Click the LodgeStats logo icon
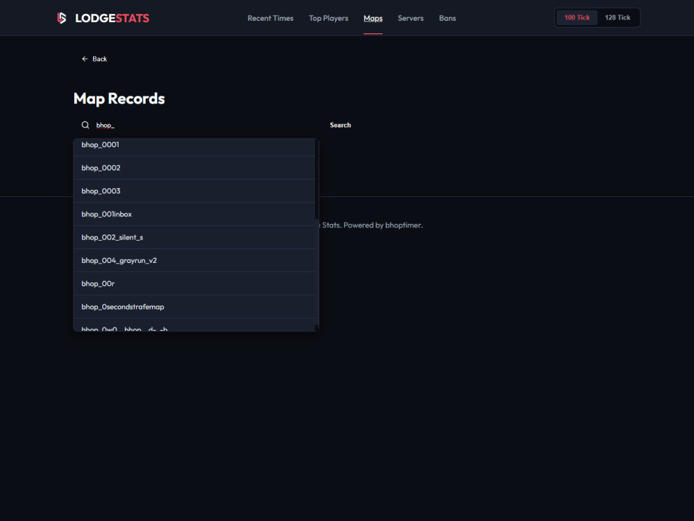 (62, 18)
